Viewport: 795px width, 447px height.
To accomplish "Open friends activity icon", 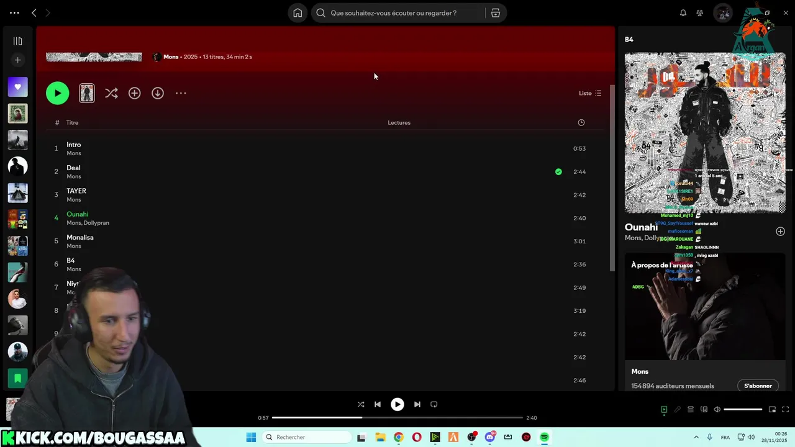I will (700, 13).
